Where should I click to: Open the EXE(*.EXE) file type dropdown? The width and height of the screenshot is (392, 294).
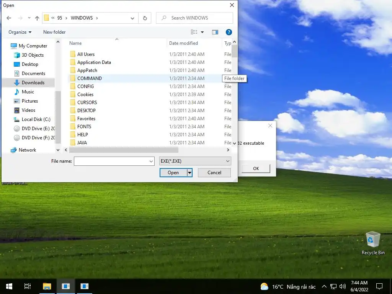tap(195, 161)
